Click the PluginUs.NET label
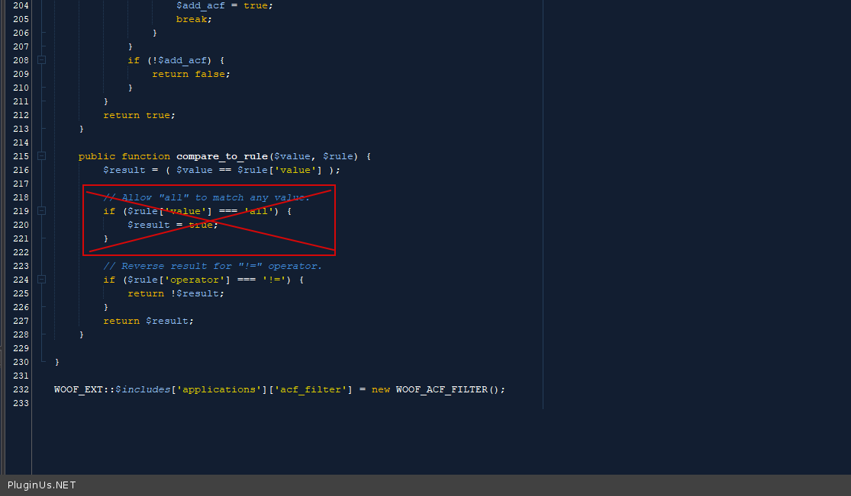Viewport: 851px width, 496px height. (41, 485)
